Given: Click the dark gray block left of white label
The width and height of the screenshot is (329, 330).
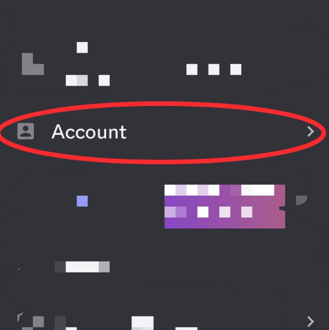Looking at the screenshot, I should pyautogui.click(x=60, y=267).
